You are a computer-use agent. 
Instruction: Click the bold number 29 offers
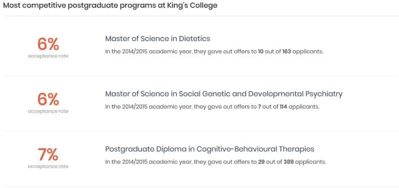click(262, 162)
